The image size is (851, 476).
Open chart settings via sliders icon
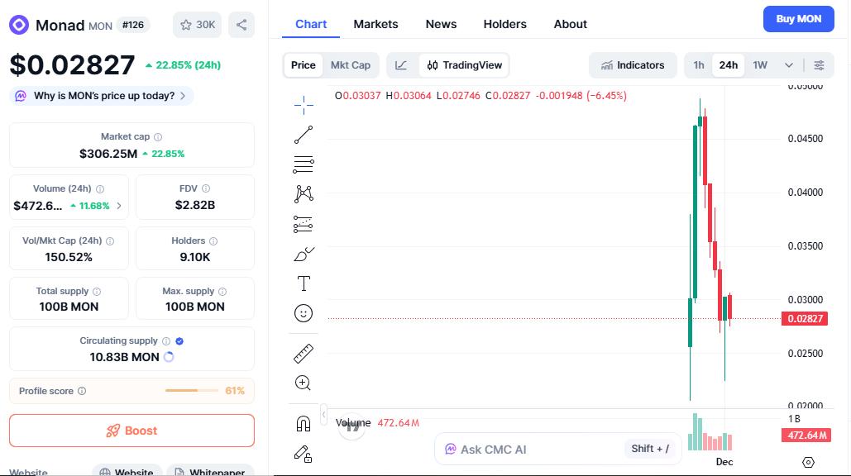point(820,64)
